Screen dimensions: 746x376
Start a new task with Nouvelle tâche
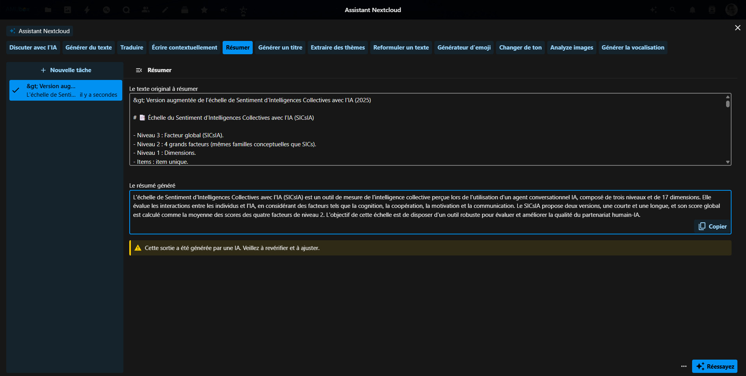point(66,70)
